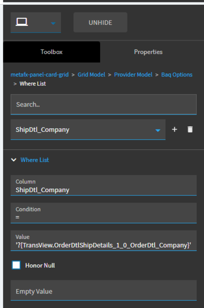Switch to the Properties tab
The image size is (204, 308).
point(148,52)
